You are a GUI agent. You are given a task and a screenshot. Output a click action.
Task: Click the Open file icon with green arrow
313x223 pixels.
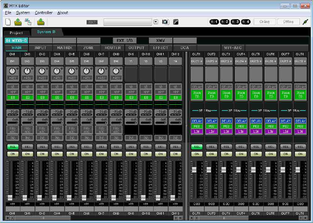(18, 21)
